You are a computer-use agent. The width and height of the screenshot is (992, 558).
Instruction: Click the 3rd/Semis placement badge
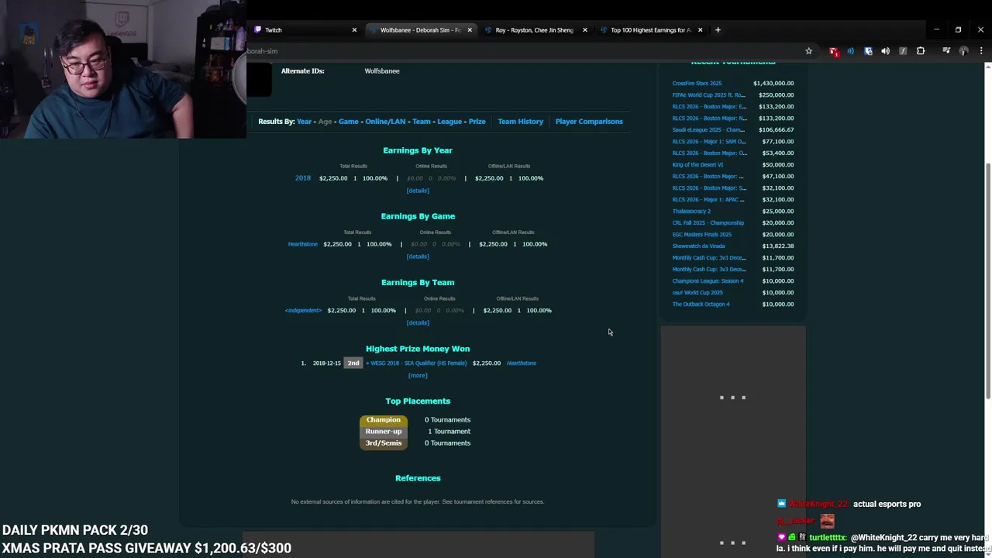(x=384, y=443)
